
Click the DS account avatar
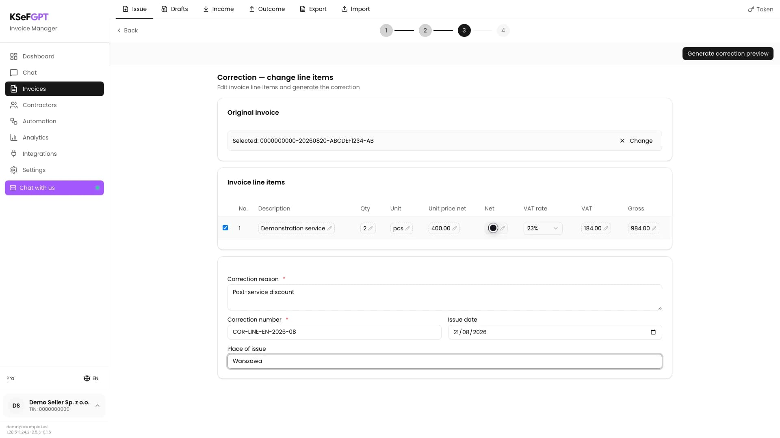coord(16,406)
